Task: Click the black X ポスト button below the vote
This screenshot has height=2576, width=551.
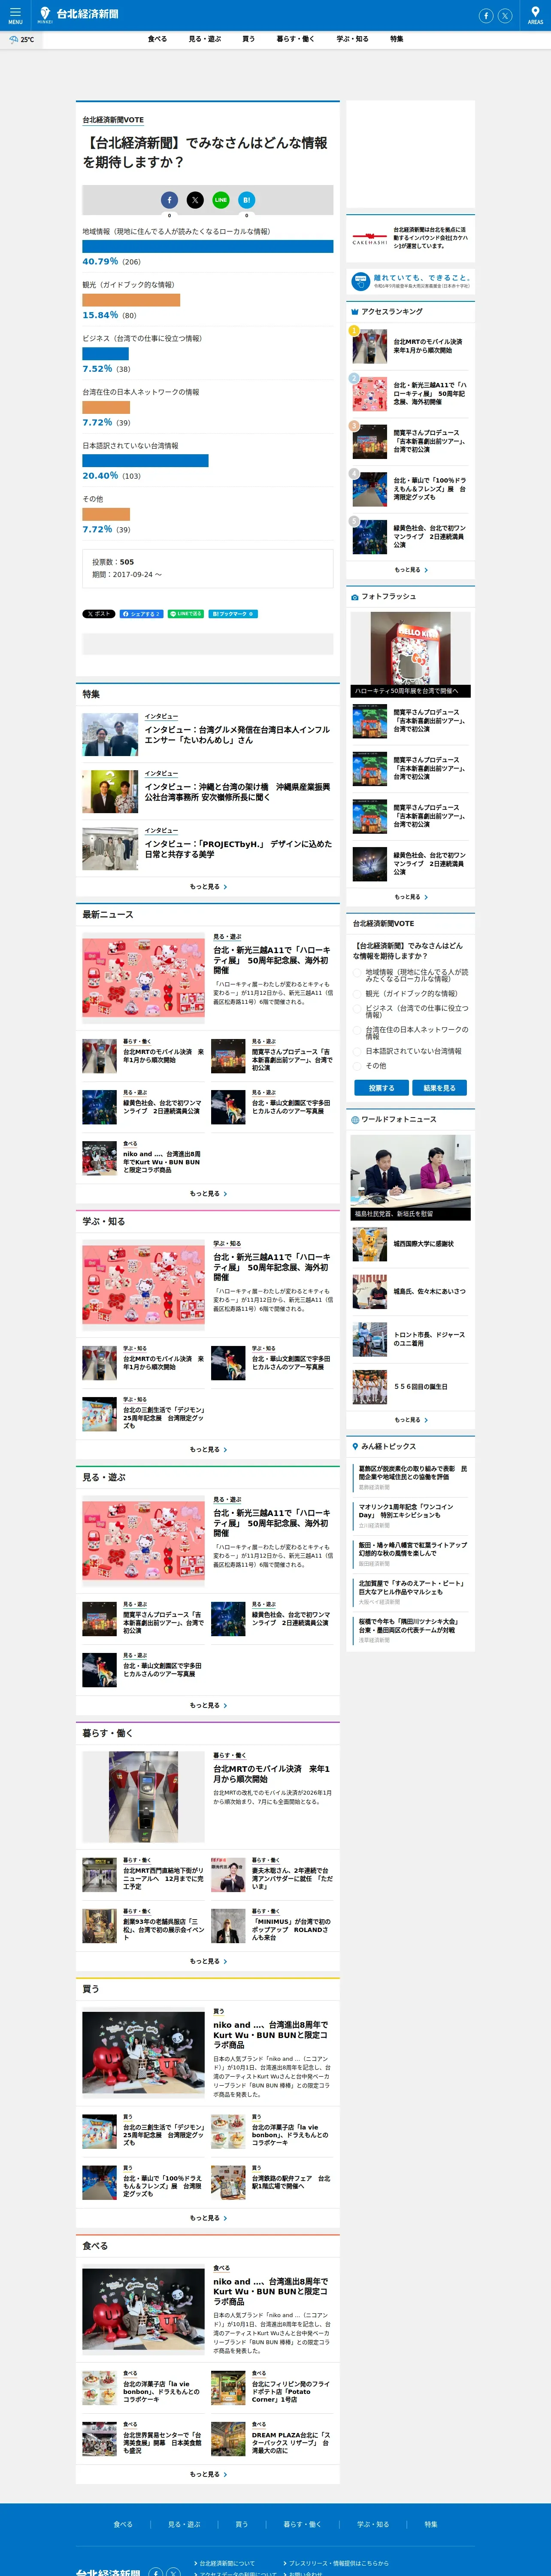Action: click(x=99, y=614)
